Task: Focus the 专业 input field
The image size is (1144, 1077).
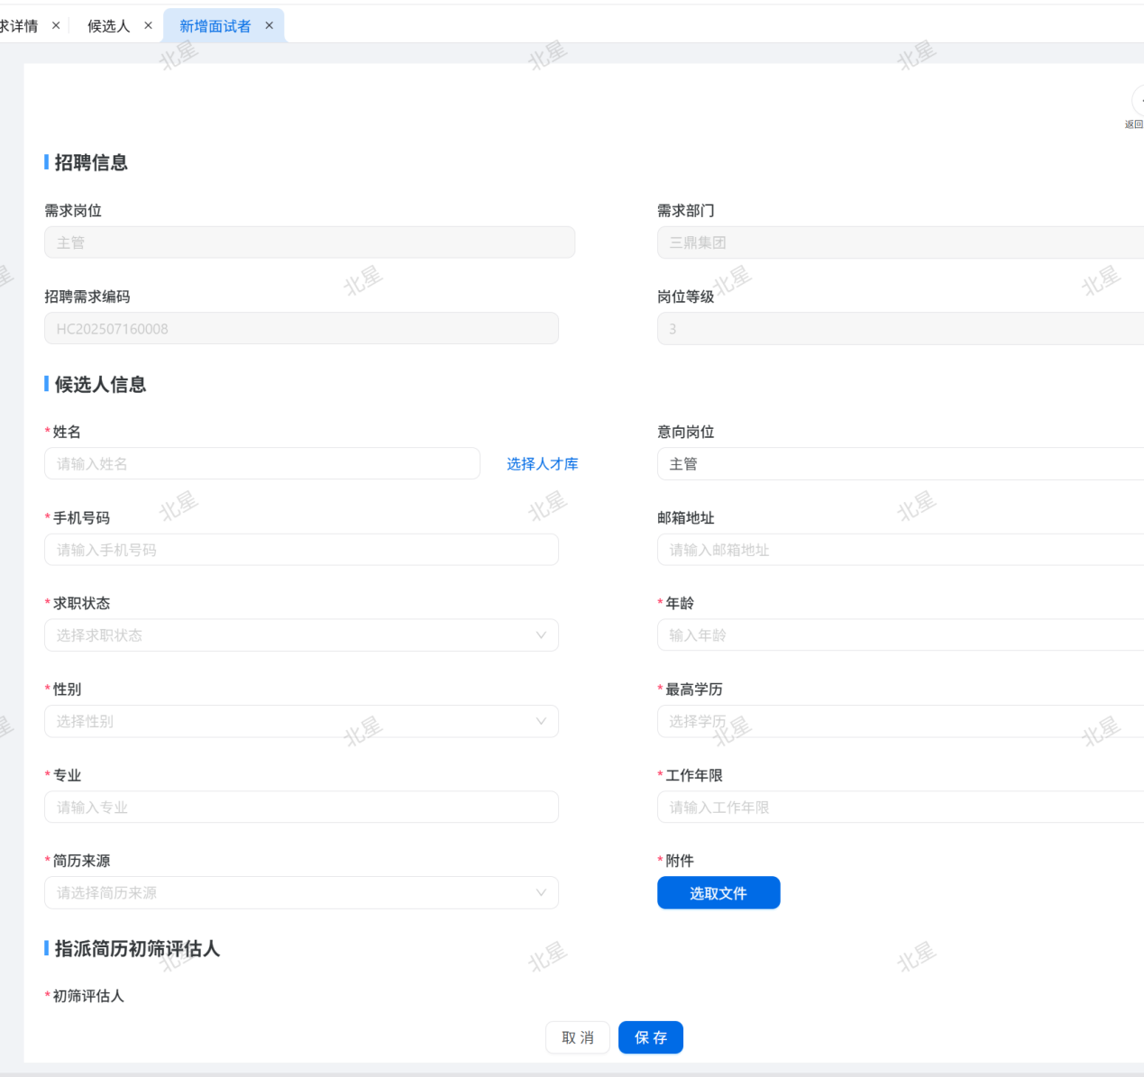Action: point(301,808)
